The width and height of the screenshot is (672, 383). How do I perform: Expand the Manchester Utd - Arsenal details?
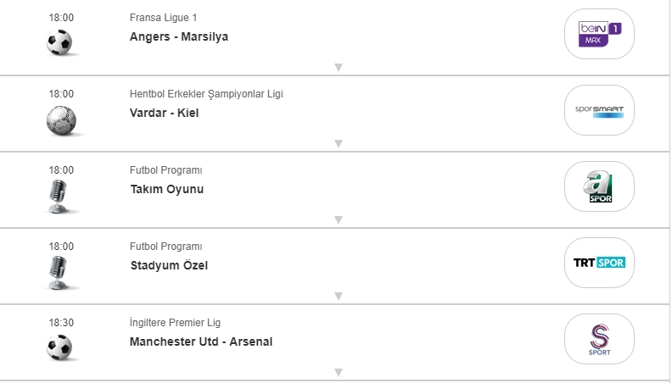click(x=338, y=372)
